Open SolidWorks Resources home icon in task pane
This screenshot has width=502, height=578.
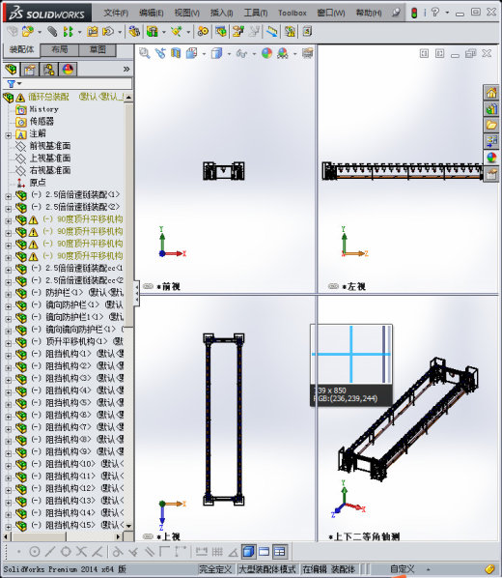(x=491, y=93)
